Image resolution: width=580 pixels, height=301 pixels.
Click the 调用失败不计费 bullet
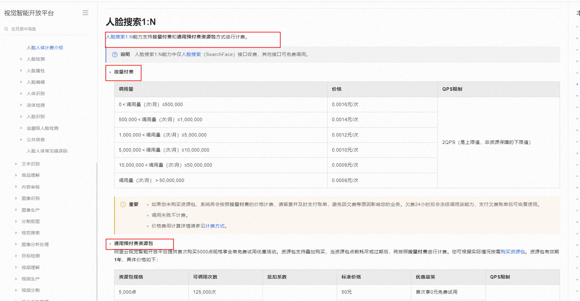point(170,215)
